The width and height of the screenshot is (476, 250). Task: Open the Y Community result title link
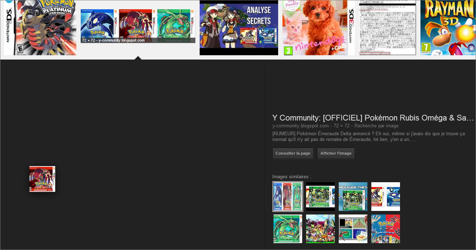[373, 118]
